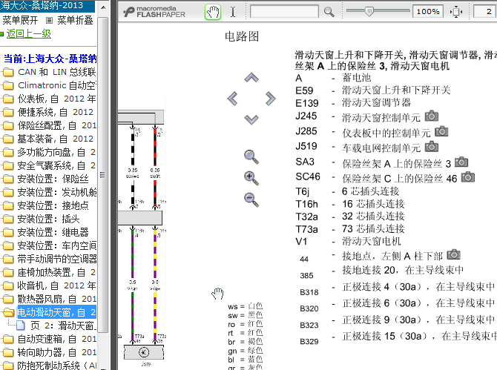The height and width of the screenshot is (370, 497).
Task: Click the 菜单展开 expand menu button
Action: point(20,21)
